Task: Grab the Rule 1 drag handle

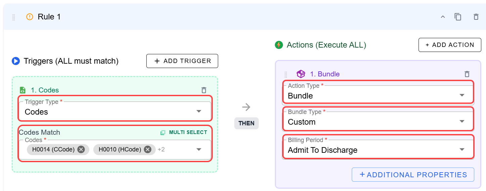Action: click(x=14, y=17)
